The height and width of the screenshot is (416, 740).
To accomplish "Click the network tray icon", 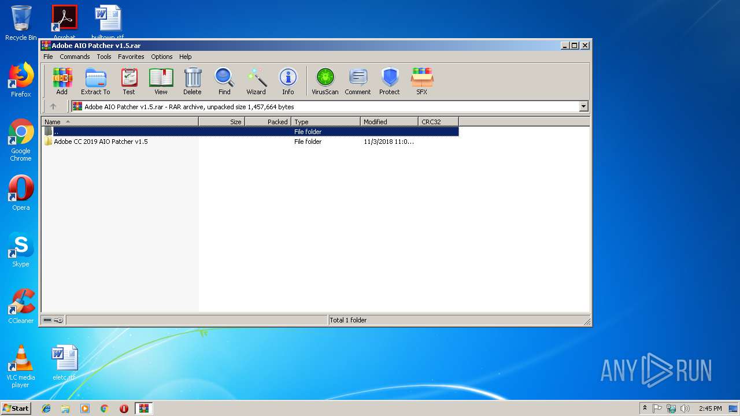I will pos(671,408).
